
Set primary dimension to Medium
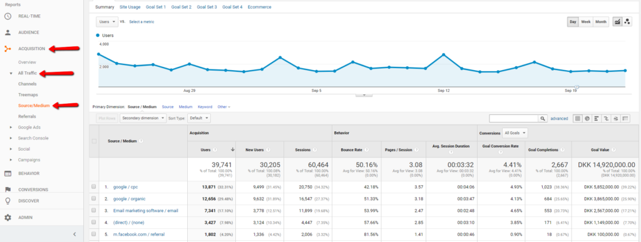point(185,107)
